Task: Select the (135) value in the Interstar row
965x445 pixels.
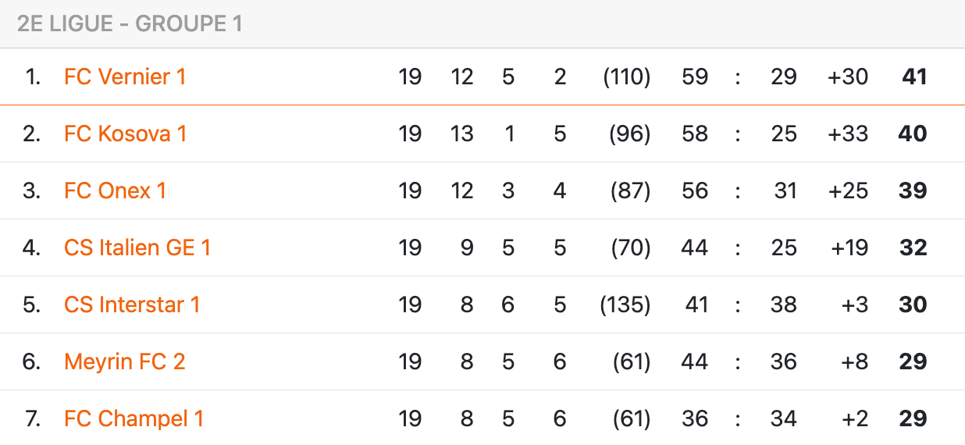Action: [625, 304]
